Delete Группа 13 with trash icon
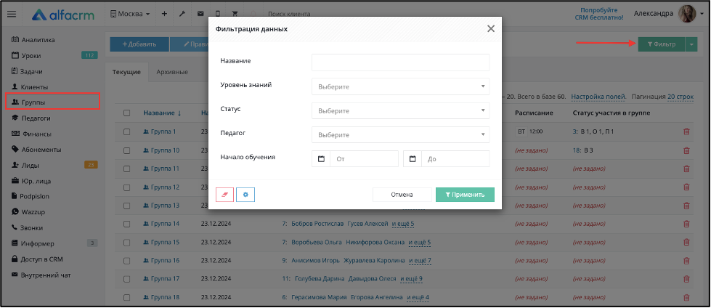711x308 pixels. 686,206
